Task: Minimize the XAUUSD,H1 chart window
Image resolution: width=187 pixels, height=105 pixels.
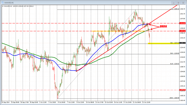Action: pos(173,3)
